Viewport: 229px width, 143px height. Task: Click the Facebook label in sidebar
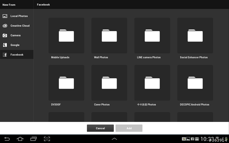point(17,55)
